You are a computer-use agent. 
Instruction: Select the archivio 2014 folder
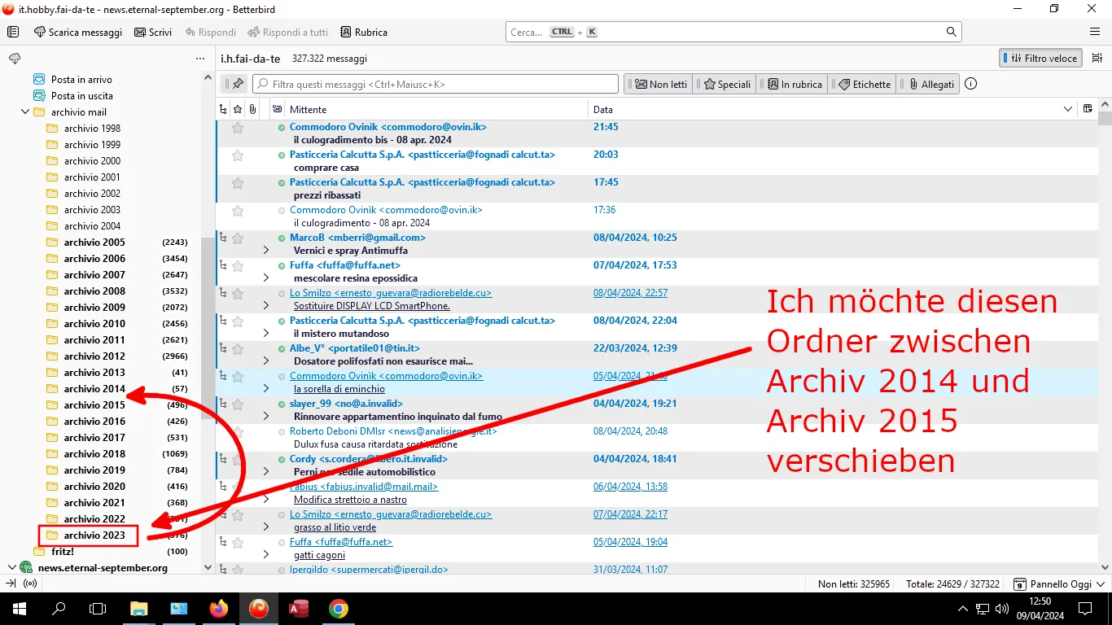[x=94, y=389]
